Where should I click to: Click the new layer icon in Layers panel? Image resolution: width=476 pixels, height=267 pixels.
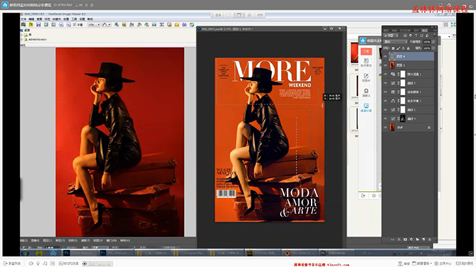423,239
